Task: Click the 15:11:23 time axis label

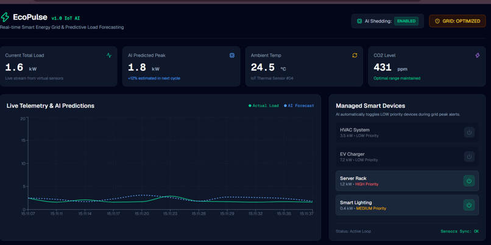Action: click(169, 214)
